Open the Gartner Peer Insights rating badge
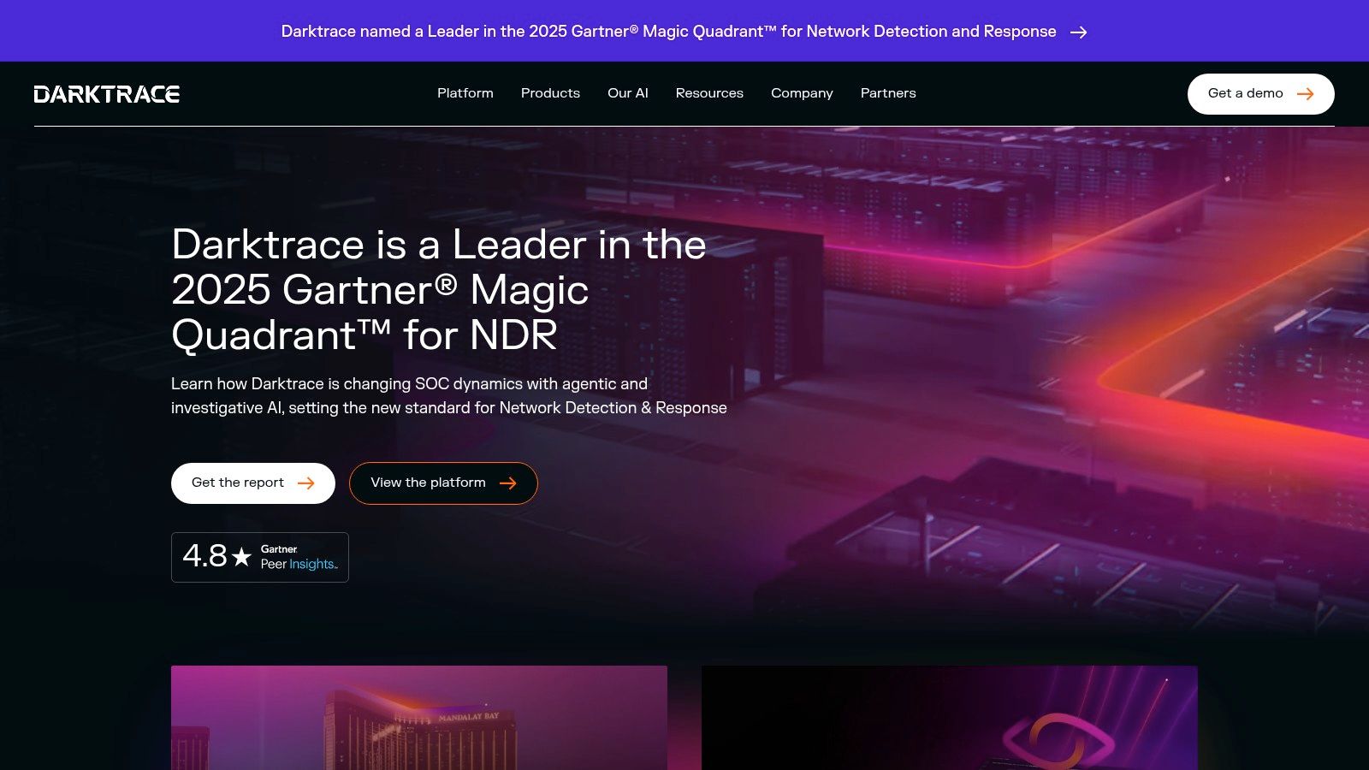 click(x=260, y=557)
